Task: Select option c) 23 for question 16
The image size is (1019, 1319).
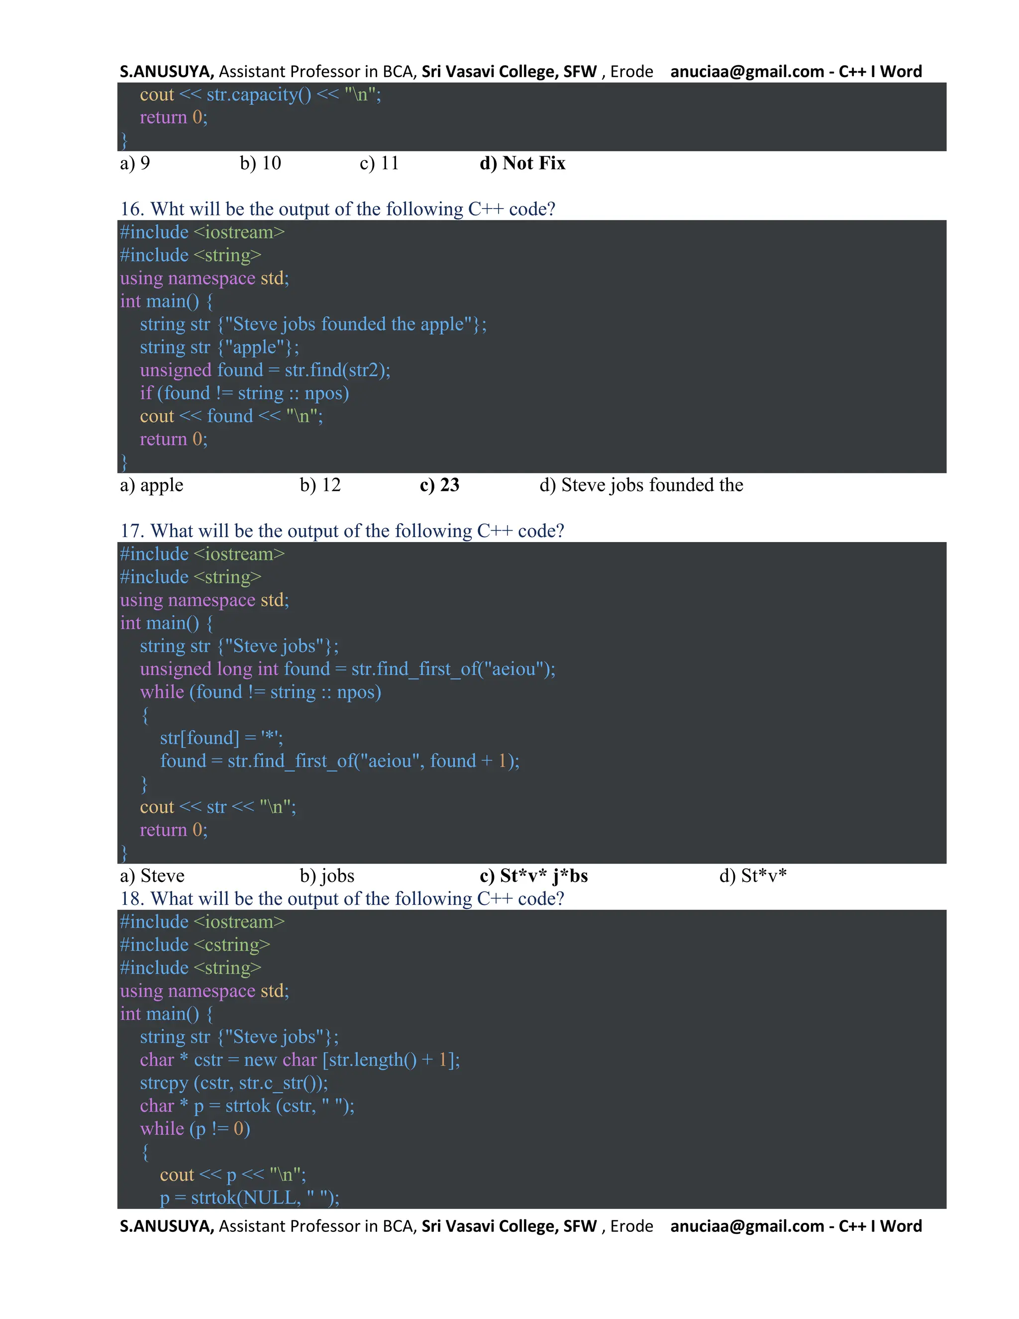Action: 439,485
